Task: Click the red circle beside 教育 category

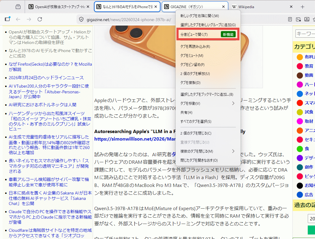Action: pos(300,66)
